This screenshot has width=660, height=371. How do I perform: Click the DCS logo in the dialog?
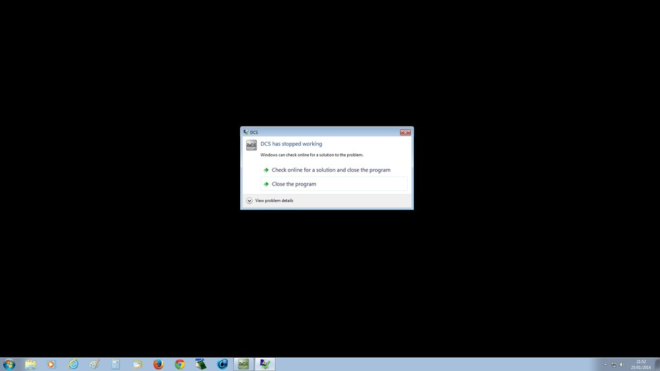251,145
